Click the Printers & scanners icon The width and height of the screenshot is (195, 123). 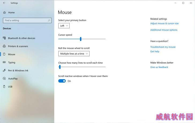[x=4, y=46]
